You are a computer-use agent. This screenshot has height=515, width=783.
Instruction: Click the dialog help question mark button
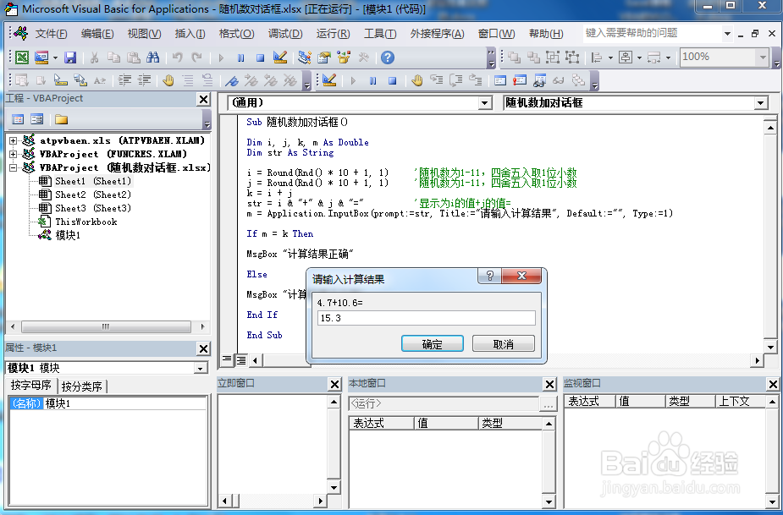[490, 276]
